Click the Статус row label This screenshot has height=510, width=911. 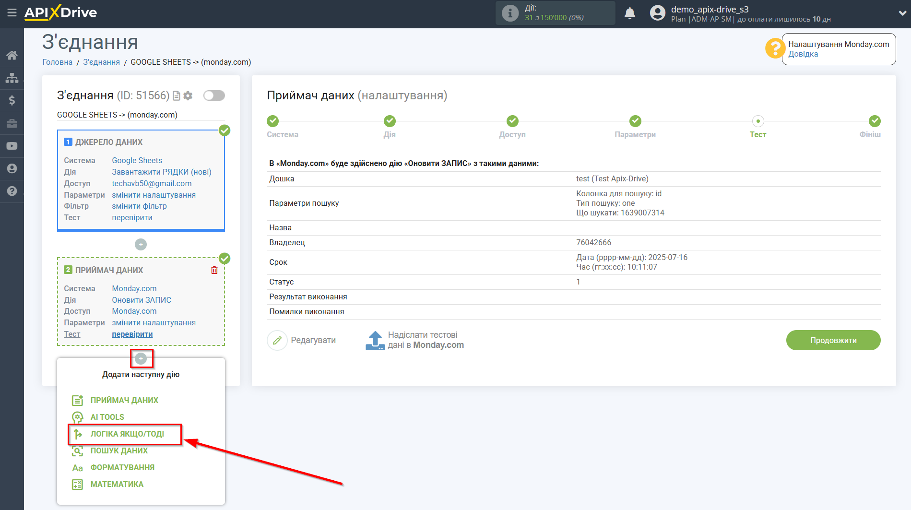(281, 282)
